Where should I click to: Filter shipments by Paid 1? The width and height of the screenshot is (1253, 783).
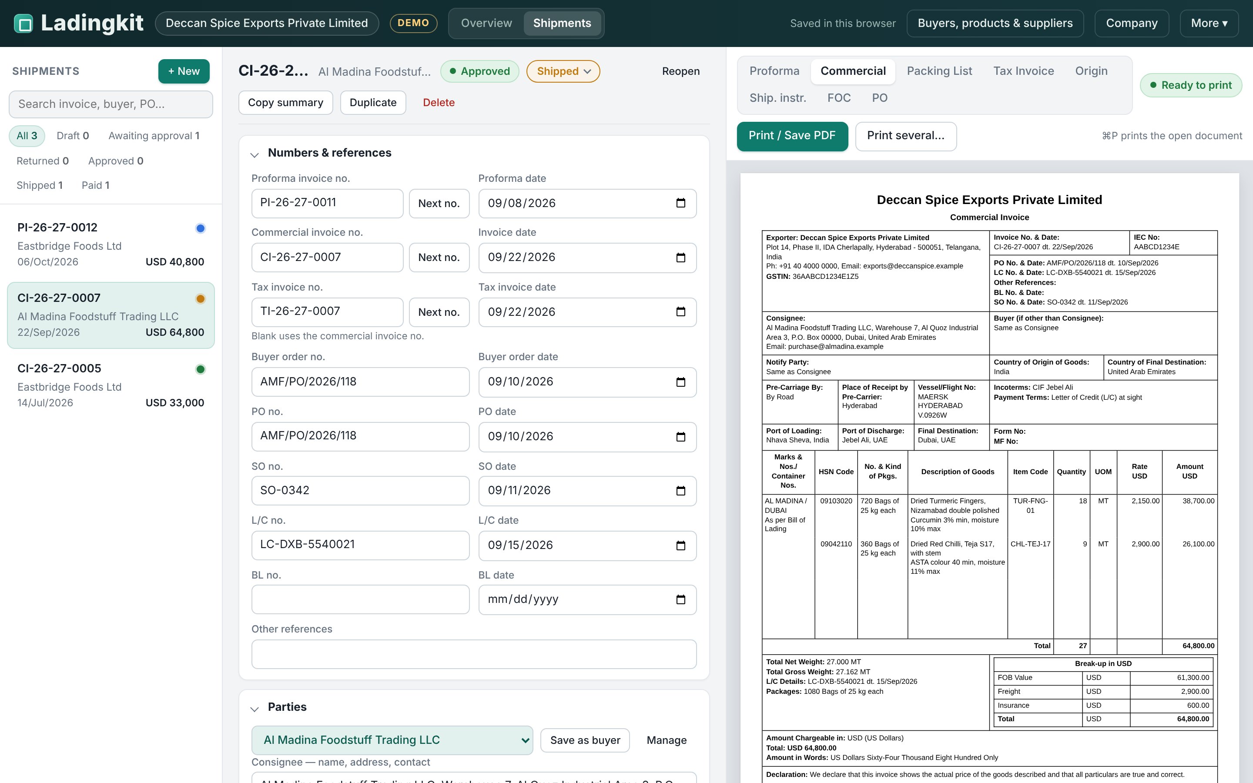point(95,185)
